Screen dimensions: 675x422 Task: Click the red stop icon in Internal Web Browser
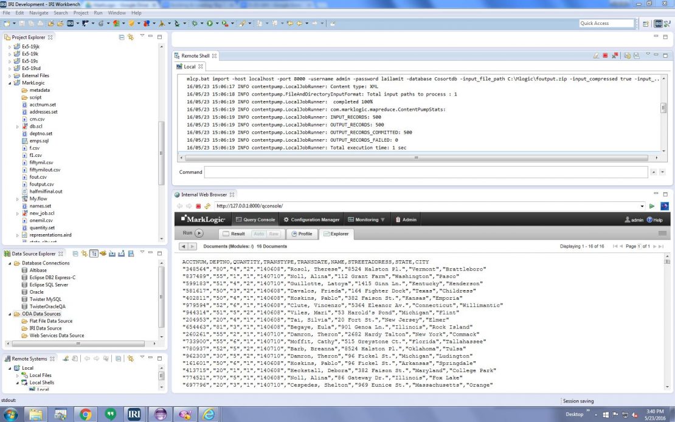pyautogui.click(x=198, y=206)
